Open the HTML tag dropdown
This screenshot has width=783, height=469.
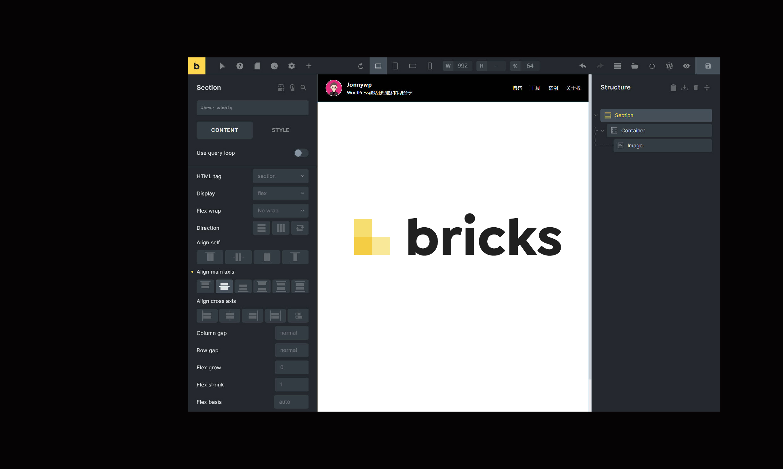click(x=280, y=176)
